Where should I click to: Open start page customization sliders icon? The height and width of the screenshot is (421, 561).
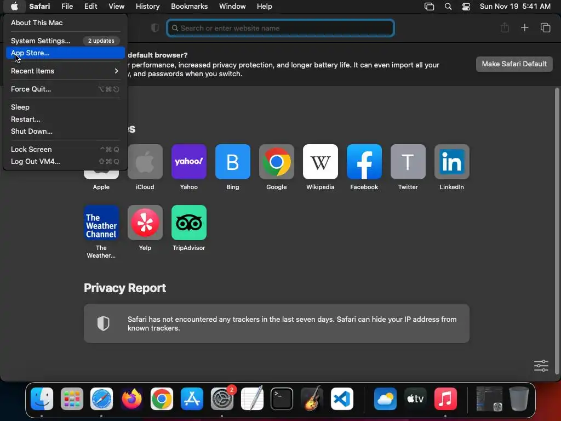coord(541,366)
